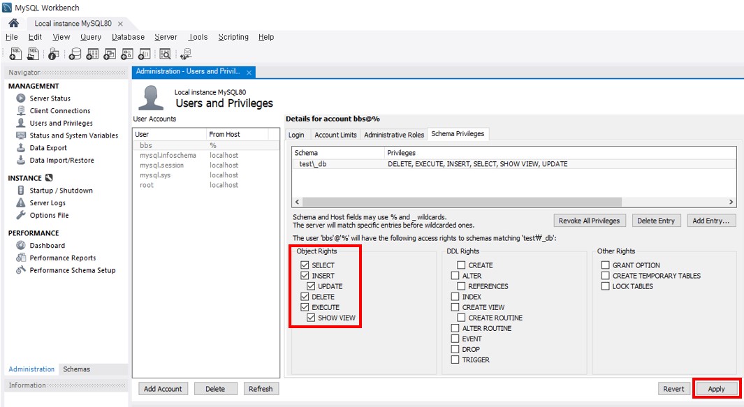This screenshot has height=407, width=744.
Task: Enable the CREATE VIEW right
Action: tap(455, 307)
